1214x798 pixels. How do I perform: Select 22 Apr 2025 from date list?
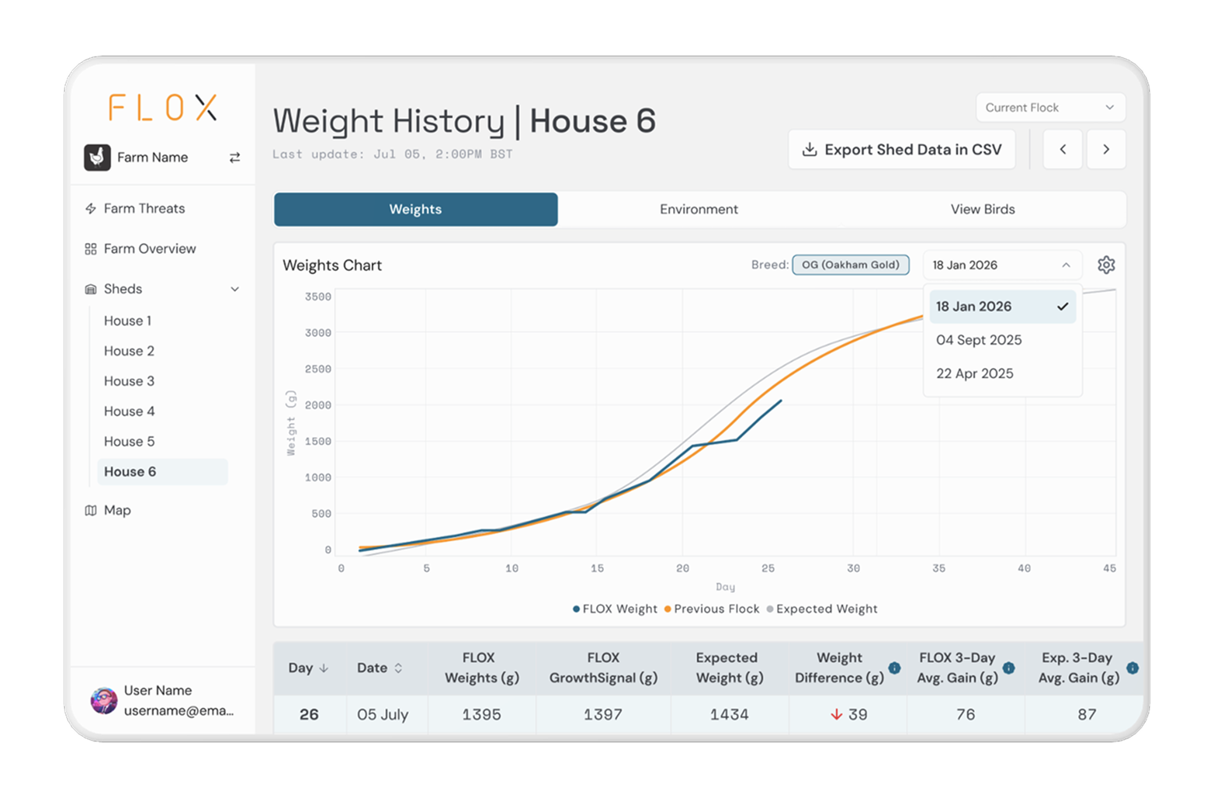[x=1002, y=373]
